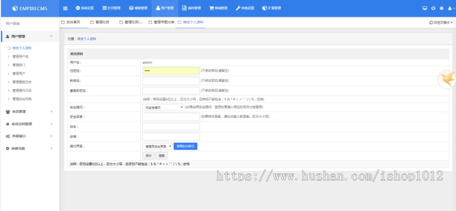Switch to the 后台首页 tab
The height and width of the screenshot is (211, 456).
pyautogui.click(x=73, y=22)
